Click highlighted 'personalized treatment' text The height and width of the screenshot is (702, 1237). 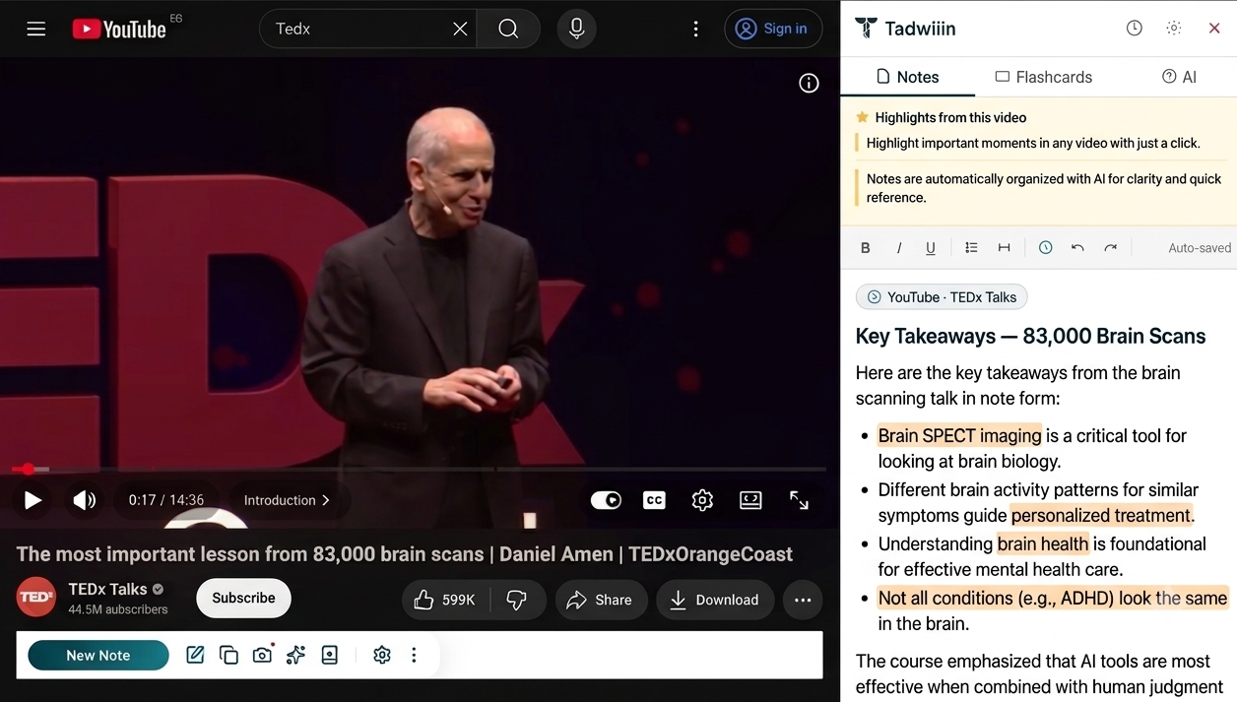[1101, 515]
